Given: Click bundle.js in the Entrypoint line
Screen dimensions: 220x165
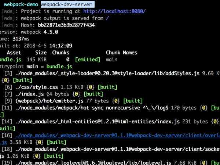Looking at the screenshot, I should [x=59, y=67].
